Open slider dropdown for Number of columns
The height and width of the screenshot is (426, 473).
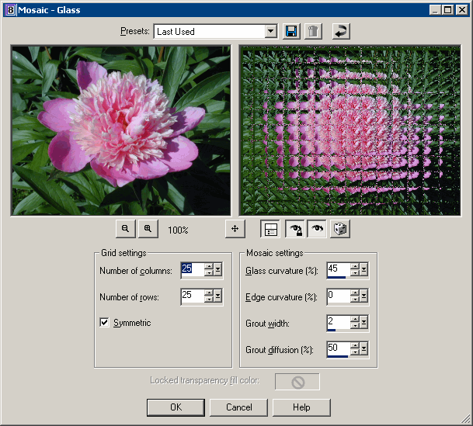coord(217,269)
